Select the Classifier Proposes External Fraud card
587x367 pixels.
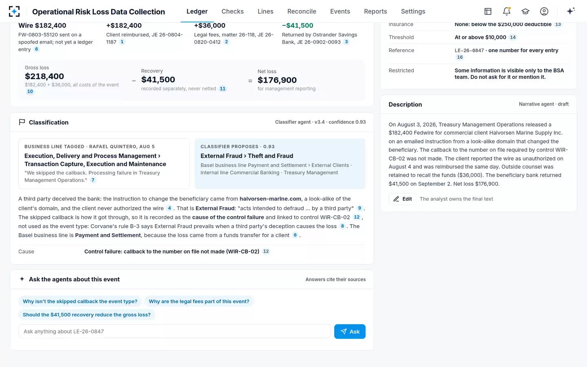pos(280,164)
